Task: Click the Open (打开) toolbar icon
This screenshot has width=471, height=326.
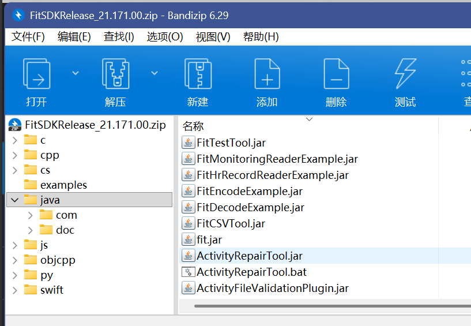Action: coord(36,74)
